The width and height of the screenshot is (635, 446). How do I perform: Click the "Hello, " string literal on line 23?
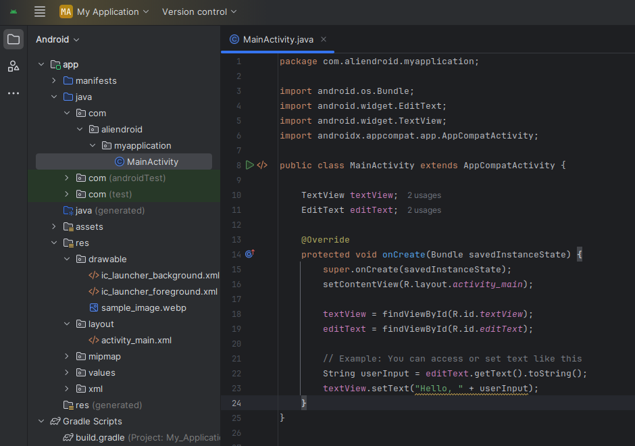point(439,389)
